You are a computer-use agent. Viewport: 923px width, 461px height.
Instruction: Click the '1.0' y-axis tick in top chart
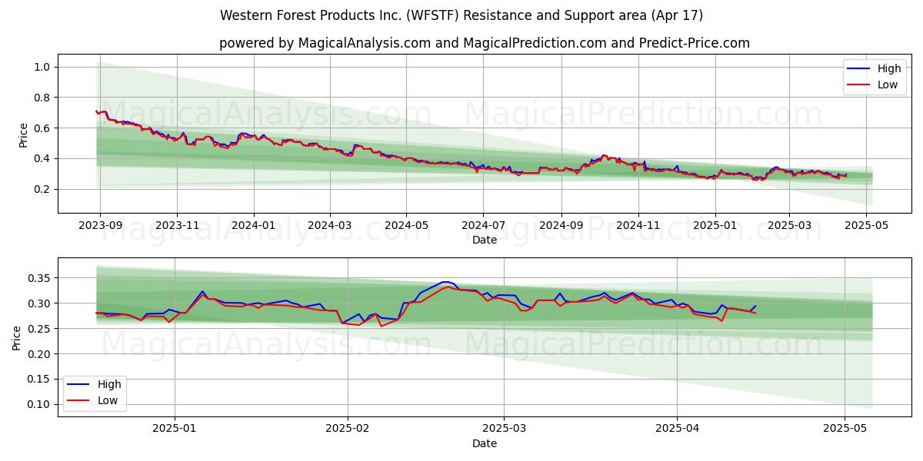pos(42,67)
